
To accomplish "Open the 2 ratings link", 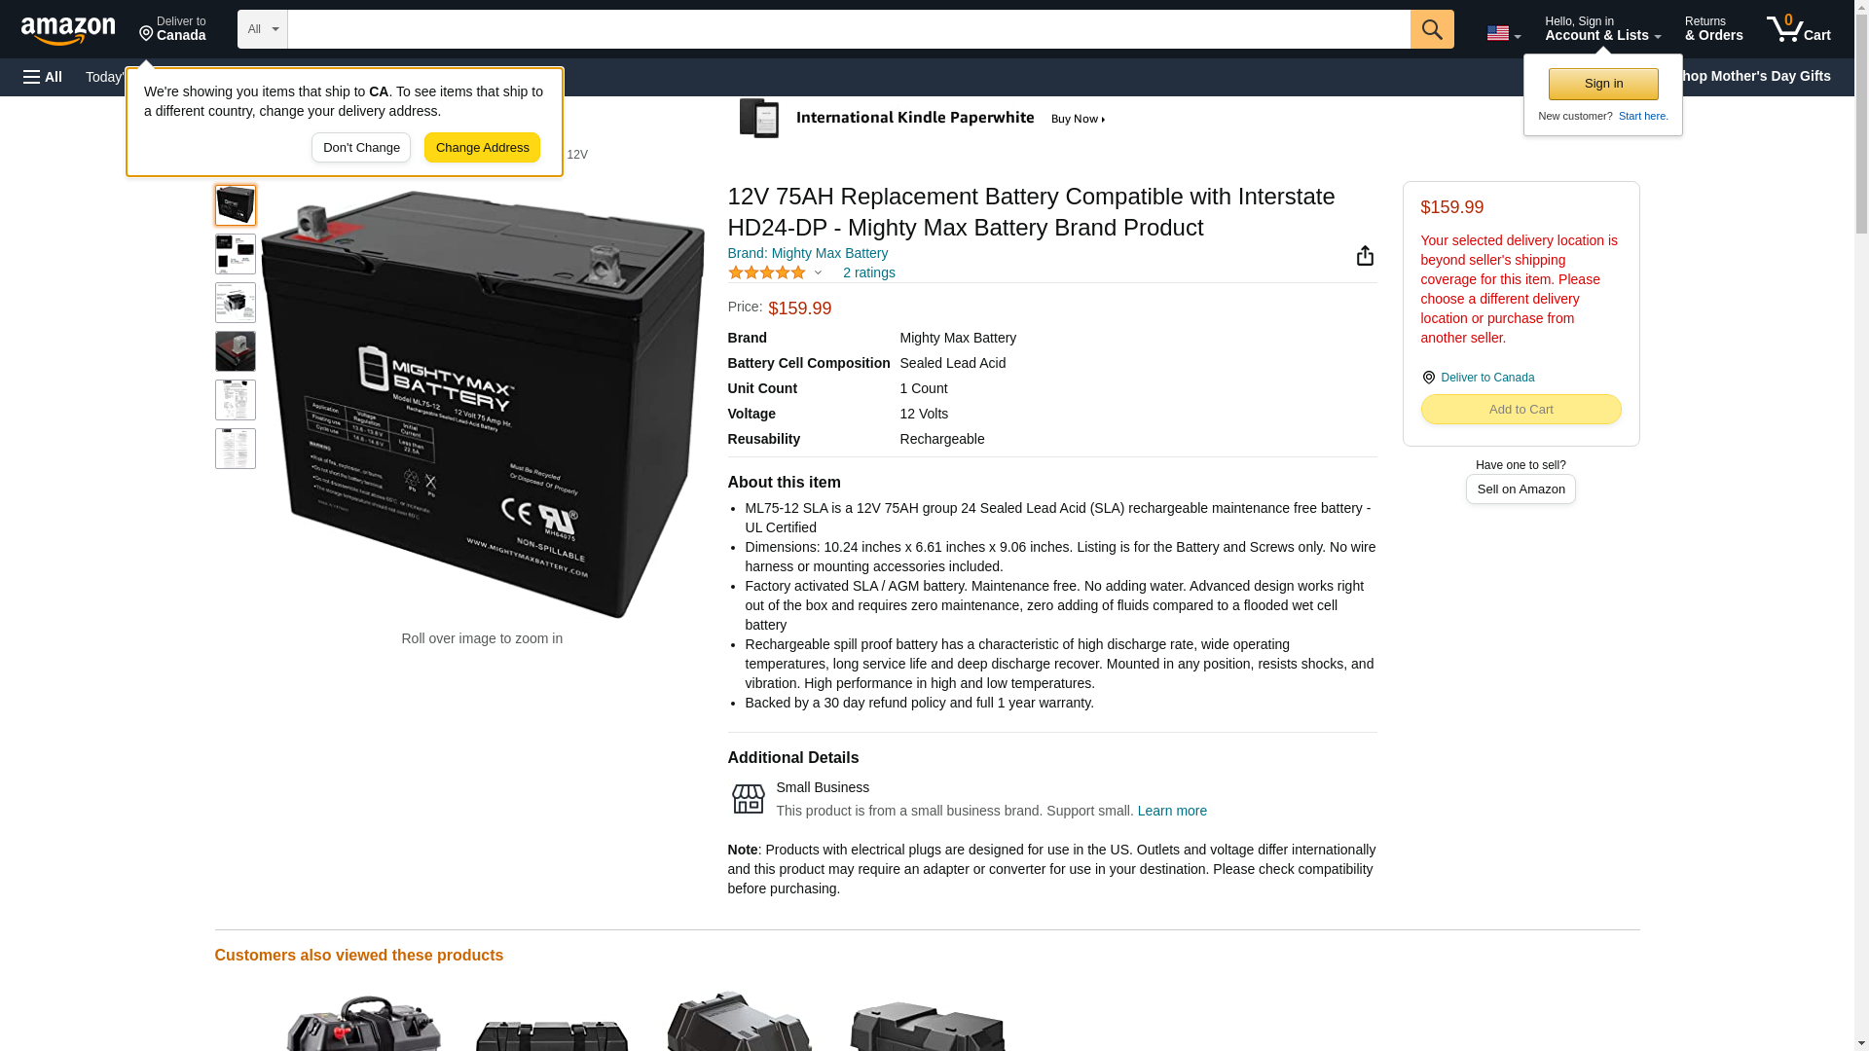I will coord(868,273).
